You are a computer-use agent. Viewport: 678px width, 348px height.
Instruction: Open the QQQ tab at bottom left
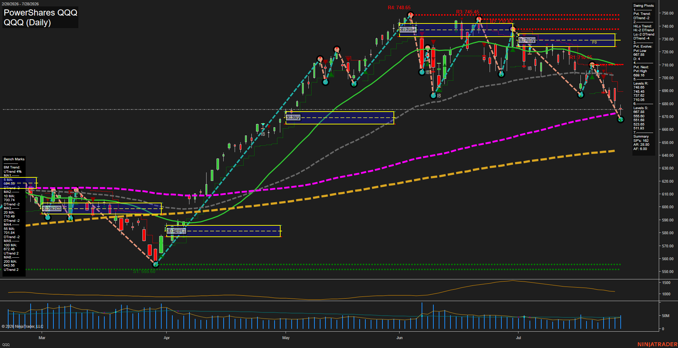[x=6, y=344]
